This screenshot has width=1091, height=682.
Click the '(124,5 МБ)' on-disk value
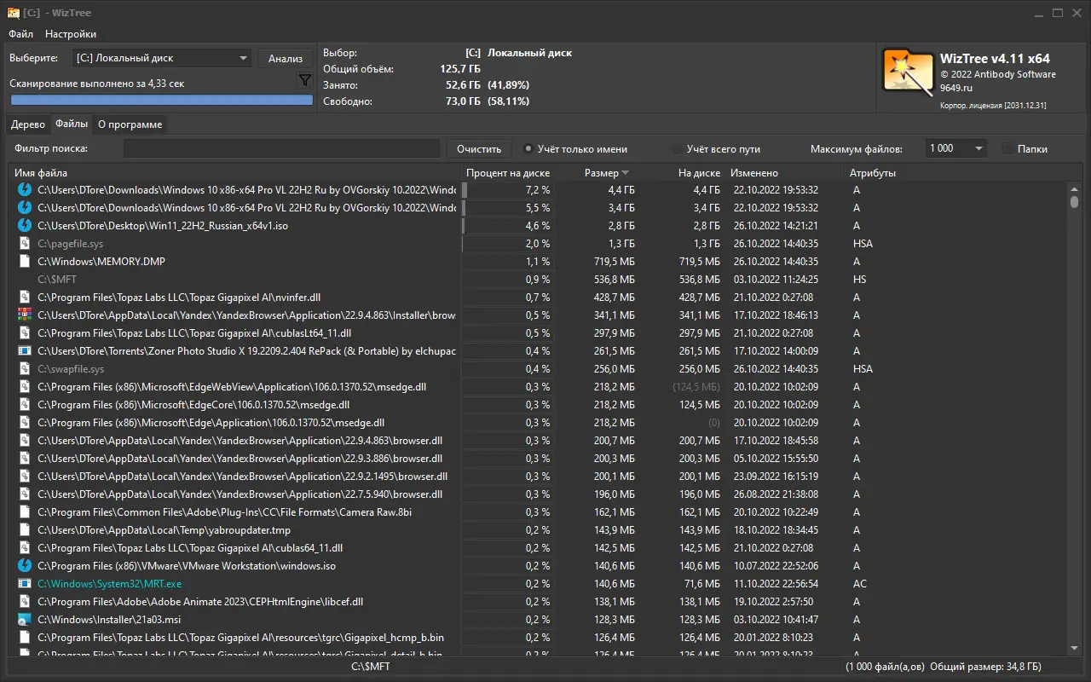tap(696, 387)
